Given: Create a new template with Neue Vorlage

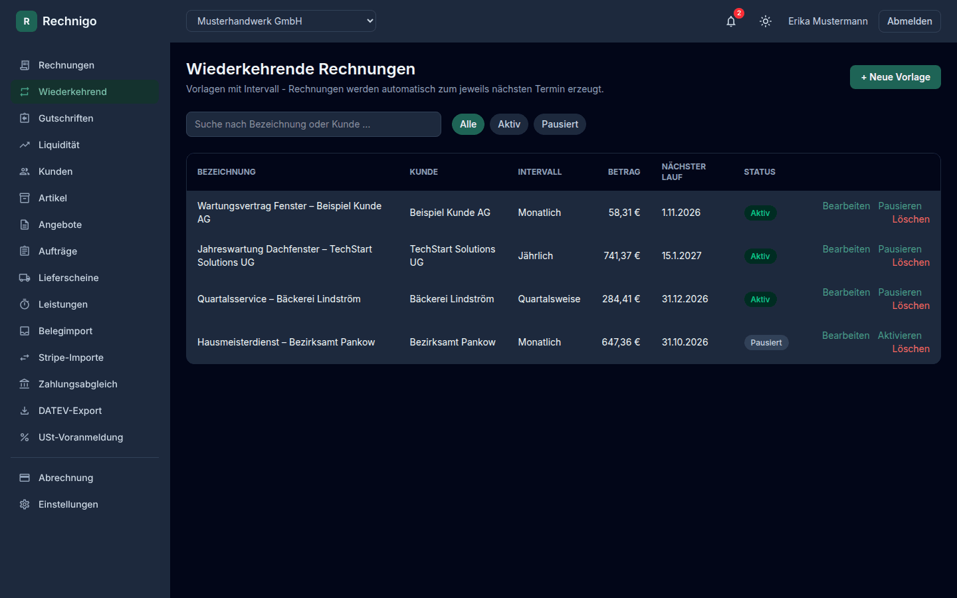Looking at the screenshot, I should point(895,77).
